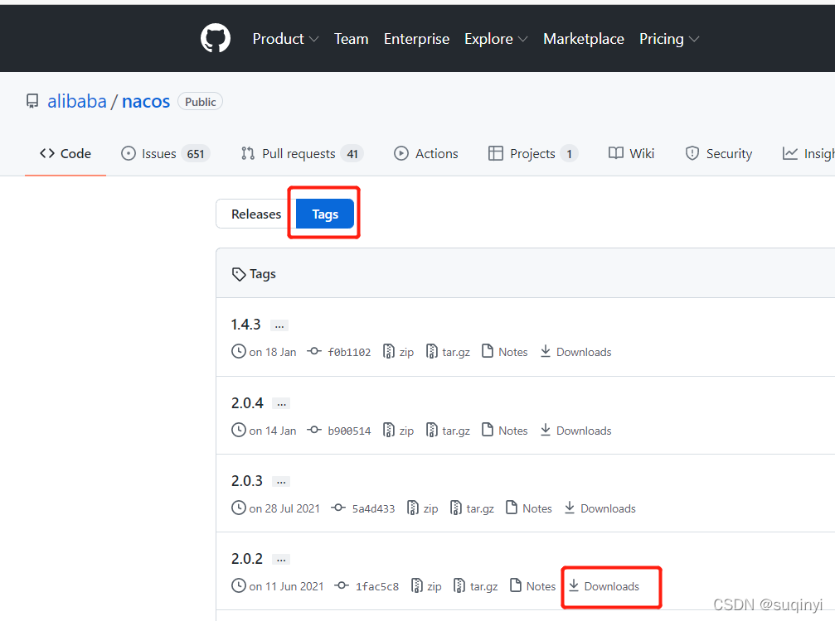Open commit 1fac5c8

[367, 586]
